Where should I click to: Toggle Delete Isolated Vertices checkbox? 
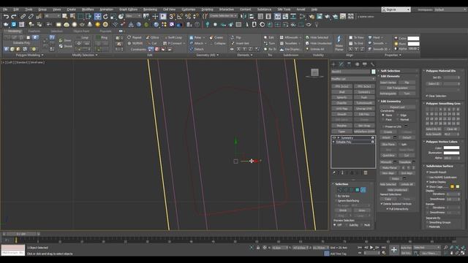[x=382, y=204]
